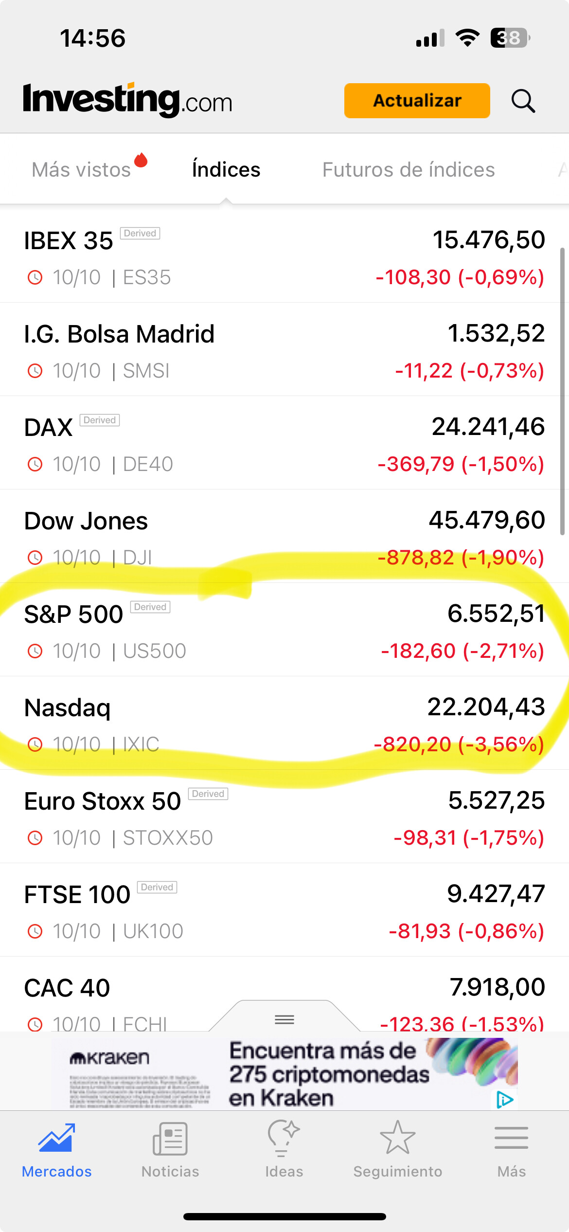Tap the search magnifier icon
Image resolution: width=569 pixels, height=1232 pixels.
click(523, 101)
